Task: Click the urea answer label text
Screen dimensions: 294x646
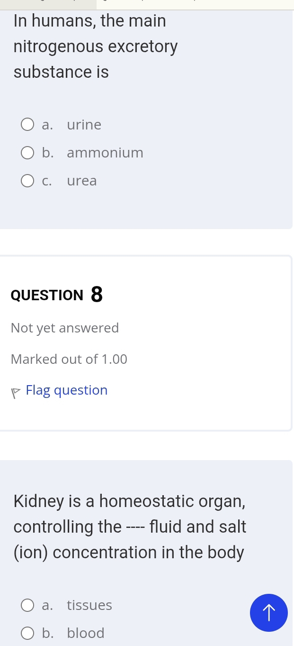Action: 82,181
